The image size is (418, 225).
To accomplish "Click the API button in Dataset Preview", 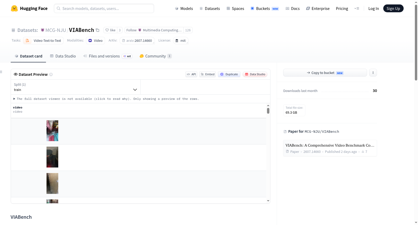I will click(x=191, y=74).
